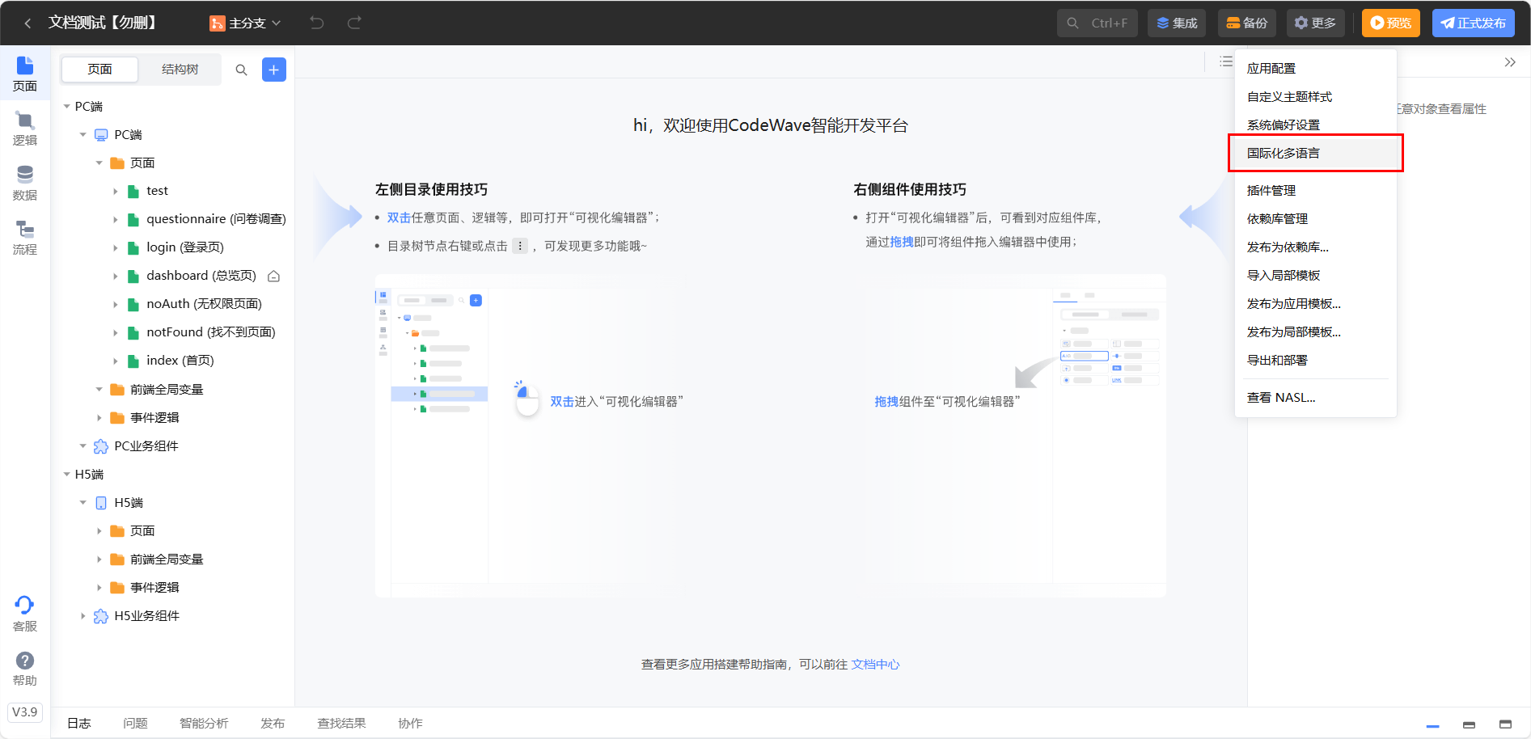Switch to the 结构树 tab
The height and width of the screenshot is (739, 1531).
click(x=180, y=70)
